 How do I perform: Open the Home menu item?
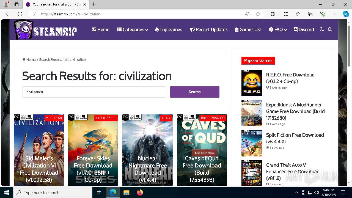(101, 29)
